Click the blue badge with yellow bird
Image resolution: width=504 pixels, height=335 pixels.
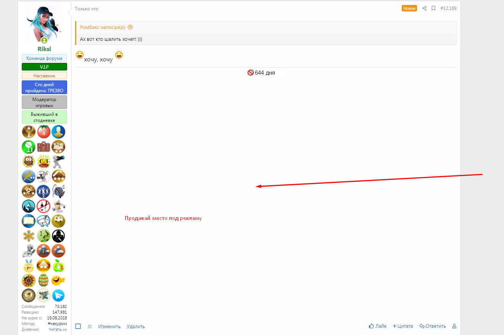29,176
